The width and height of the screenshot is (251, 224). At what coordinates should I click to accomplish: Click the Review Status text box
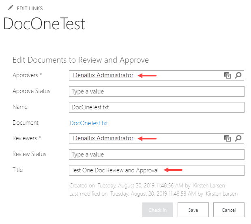pos(157,154)
